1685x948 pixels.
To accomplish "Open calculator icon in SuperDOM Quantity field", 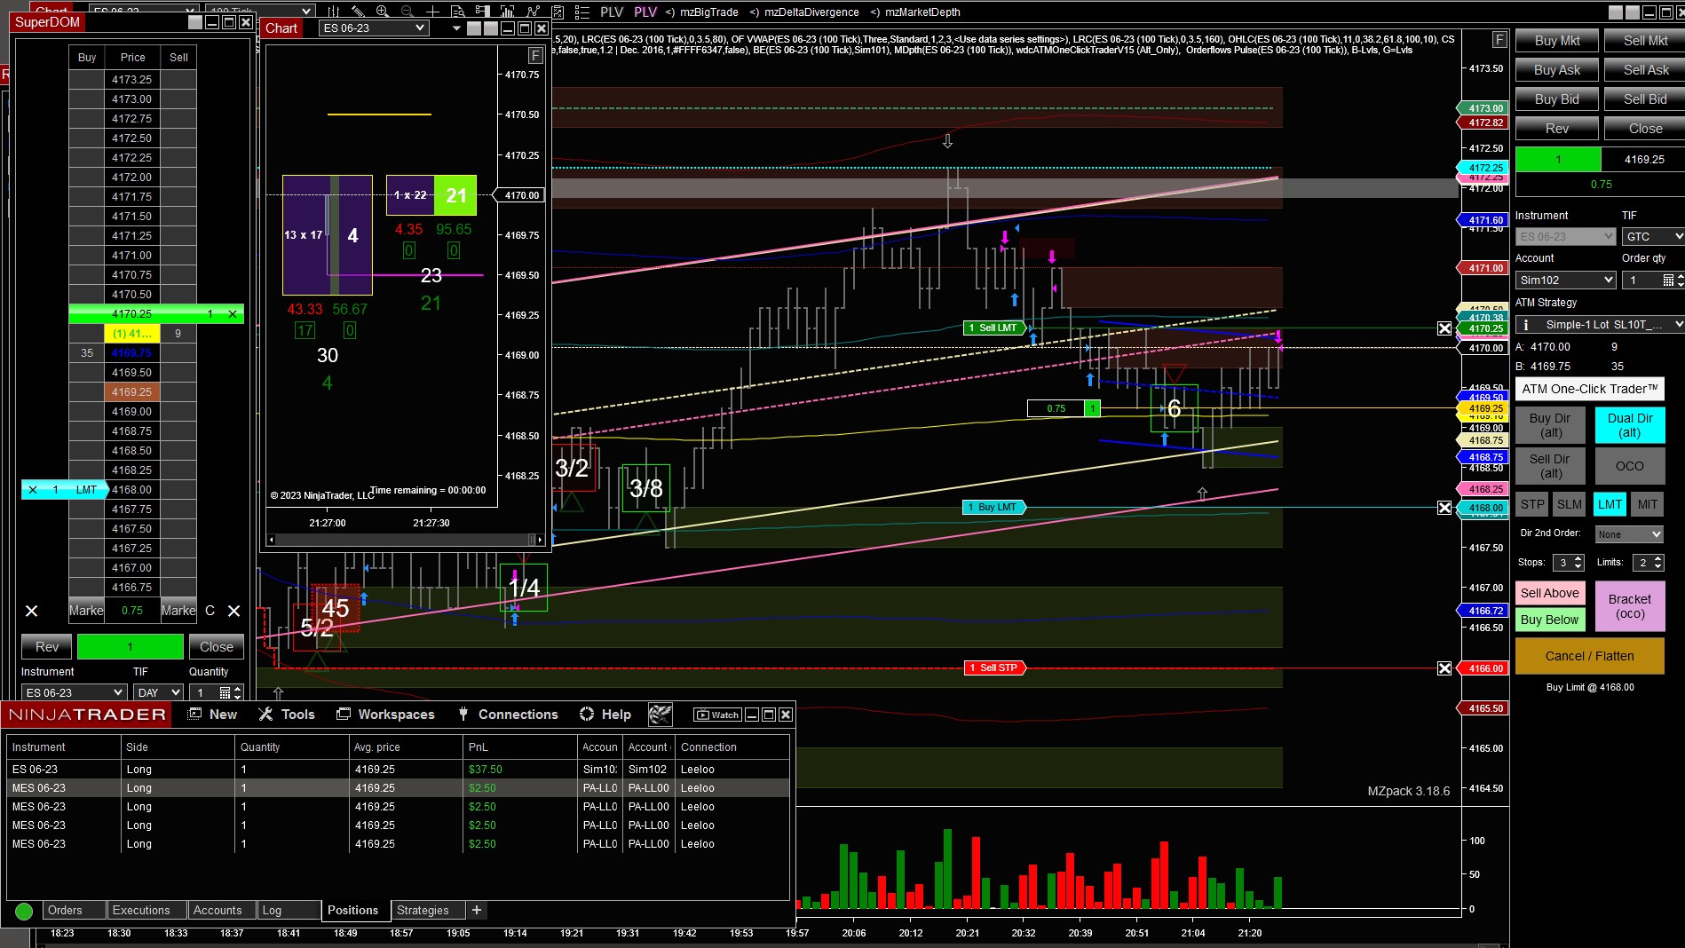I will tap(225, 692).
